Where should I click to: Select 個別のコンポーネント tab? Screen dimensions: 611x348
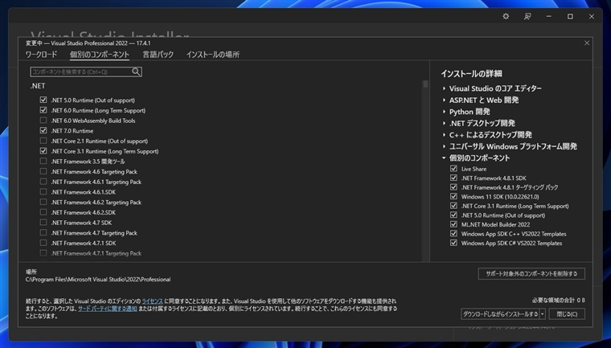pos(100,55)
